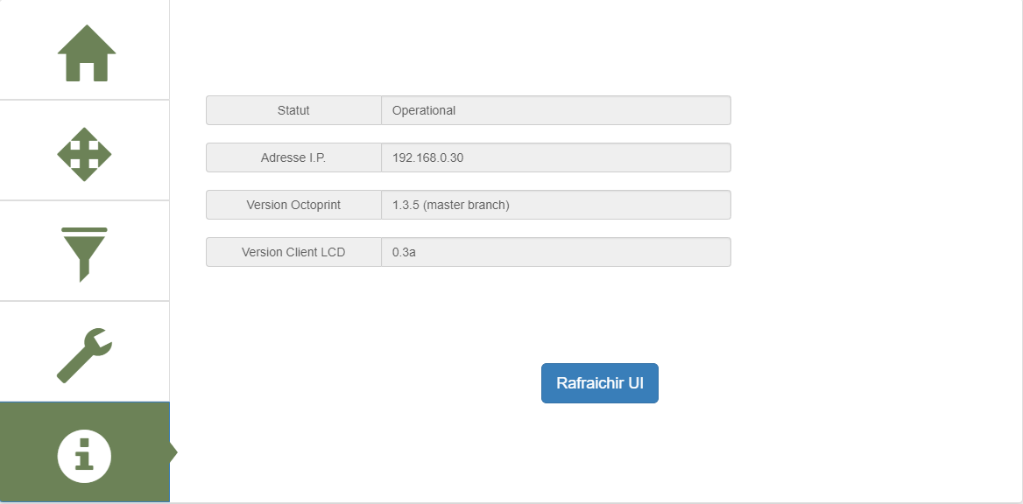Open the four-arrow Move control icon

point(84,154)
